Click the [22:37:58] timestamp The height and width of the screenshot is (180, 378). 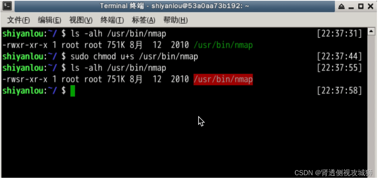click(x=340, y=91)
